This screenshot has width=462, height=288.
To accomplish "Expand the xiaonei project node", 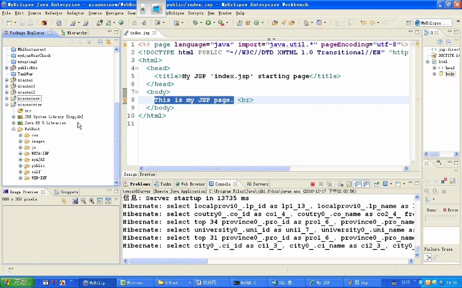I will 7,80.
